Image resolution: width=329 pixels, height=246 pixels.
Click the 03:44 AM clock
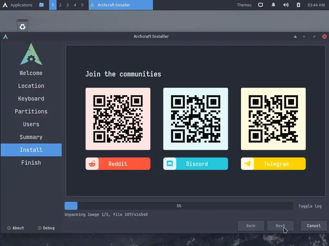click(316, 5)
